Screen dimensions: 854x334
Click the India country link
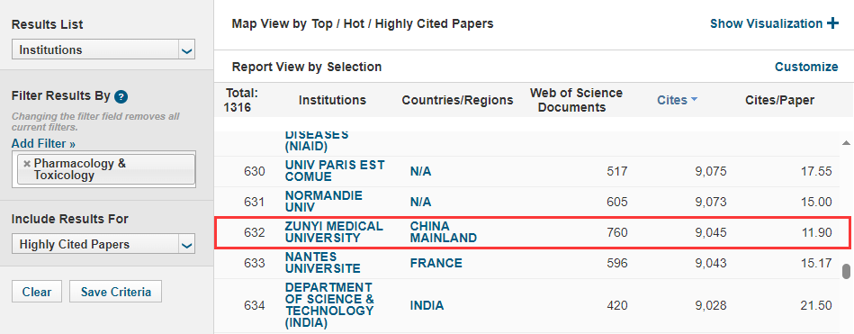coord(427,306)
